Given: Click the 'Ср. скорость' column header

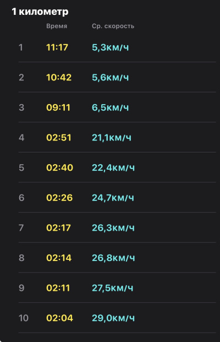Looking at the screenshot, I should tap(113, 26).
